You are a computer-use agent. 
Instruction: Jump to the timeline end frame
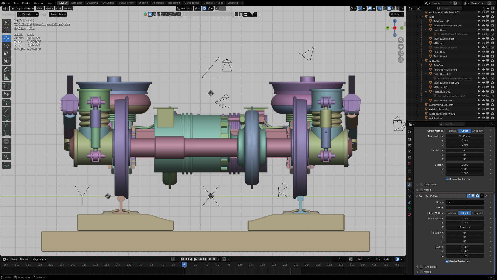[204, 259]
